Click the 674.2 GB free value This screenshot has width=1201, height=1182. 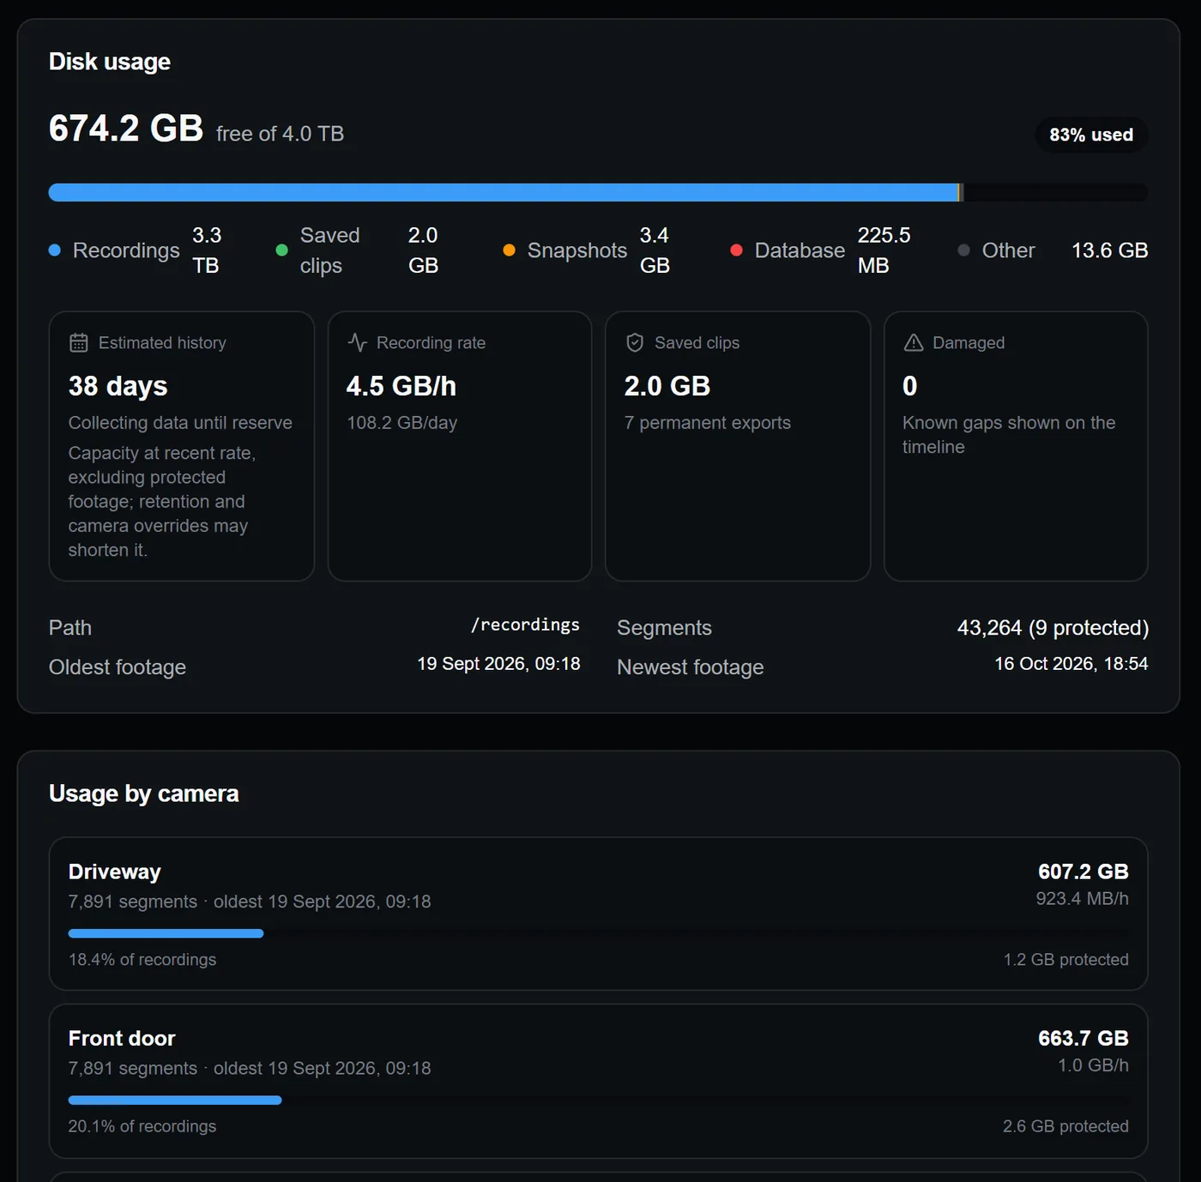[126, 129]
